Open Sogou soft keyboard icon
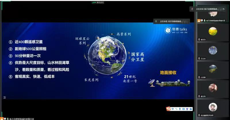 [183, 109]
